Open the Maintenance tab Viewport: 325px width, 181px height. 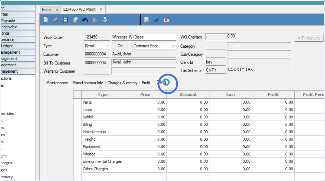(x=57, y=83)
